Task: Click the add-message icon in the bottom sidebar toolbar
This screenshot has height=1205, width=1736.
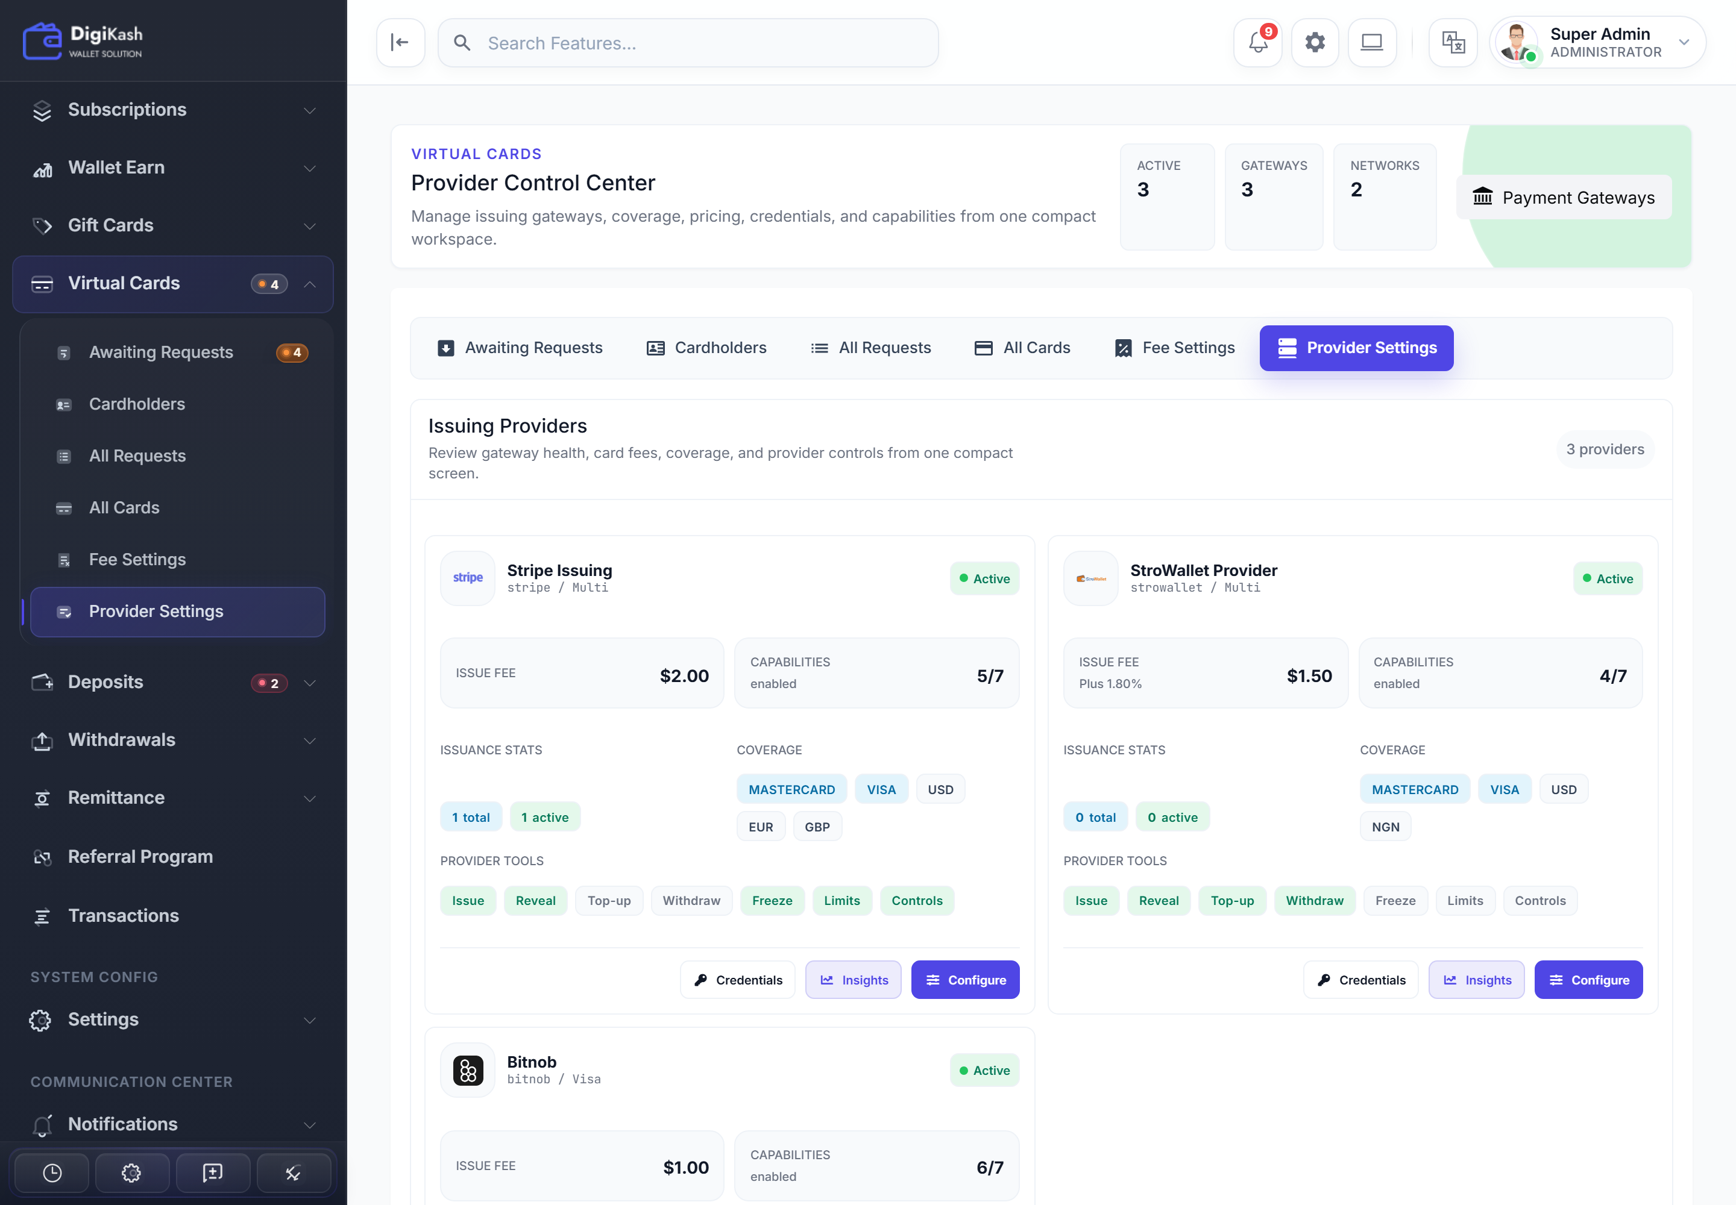Action: tap(212, 1172)
